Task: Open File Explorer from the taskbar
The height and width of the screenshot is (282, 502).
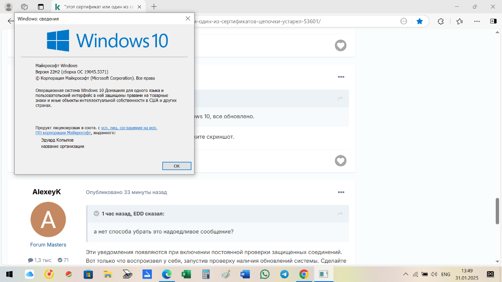Action: [x=108, y=274]
